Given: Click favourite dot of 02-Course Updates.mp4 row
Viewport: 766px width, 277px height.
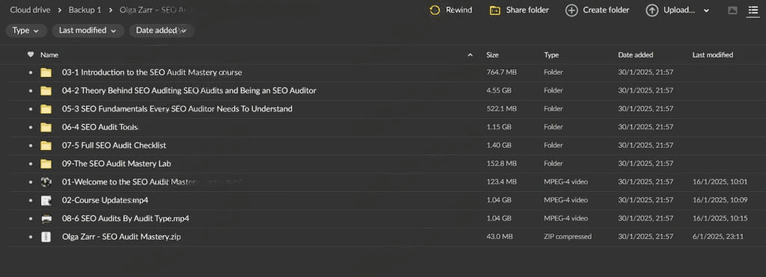Looking at the screenshot, I should 31,200.
